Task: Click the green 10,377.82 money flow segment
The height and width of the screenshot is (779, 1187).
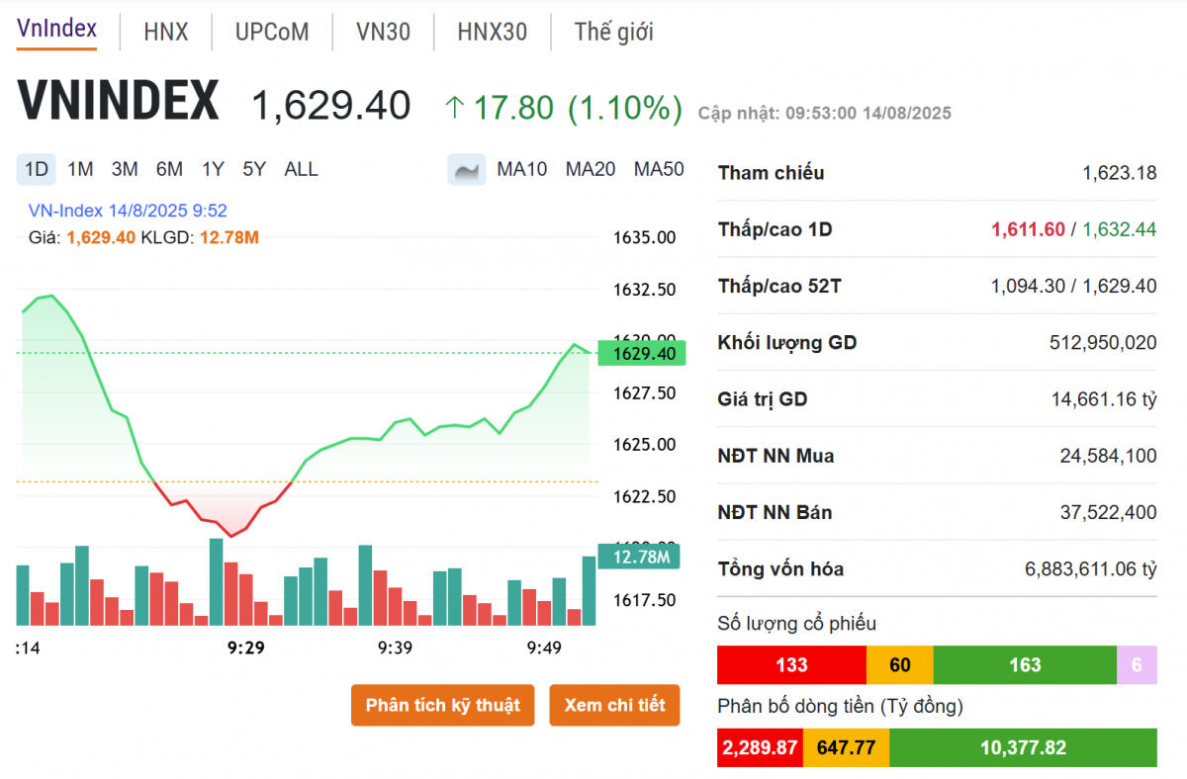Action: click(1023, 747)
